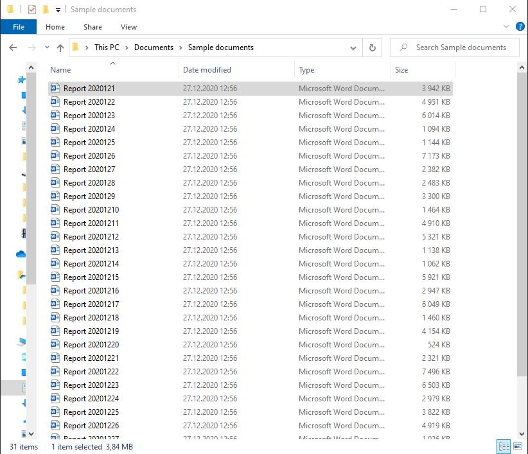This screenshot has height=454, width=528.
Task: Click the Up arrow to go to Documents
Action: [x=61, y=47]
